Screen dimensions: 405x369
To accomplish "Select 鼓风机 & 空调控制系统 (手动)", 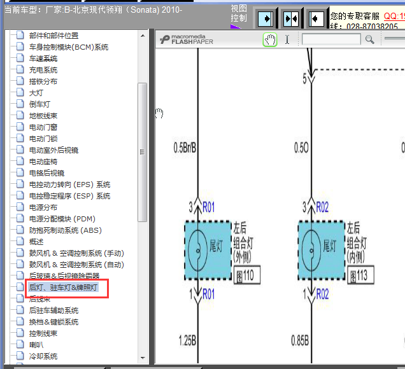I will [x=76, y=253].
